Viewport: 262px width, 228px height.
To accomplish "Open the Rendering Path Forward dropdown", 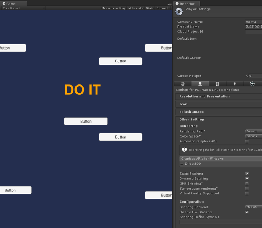I will click(x=254, y=131).
